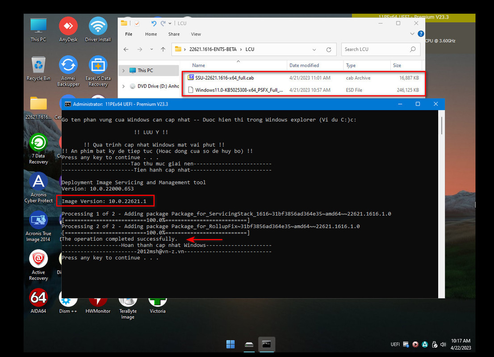Image resolution: width=494 pixels, height=357 pixels.
Task: Go up one folder level in Explorer
Action: (163, 49)
